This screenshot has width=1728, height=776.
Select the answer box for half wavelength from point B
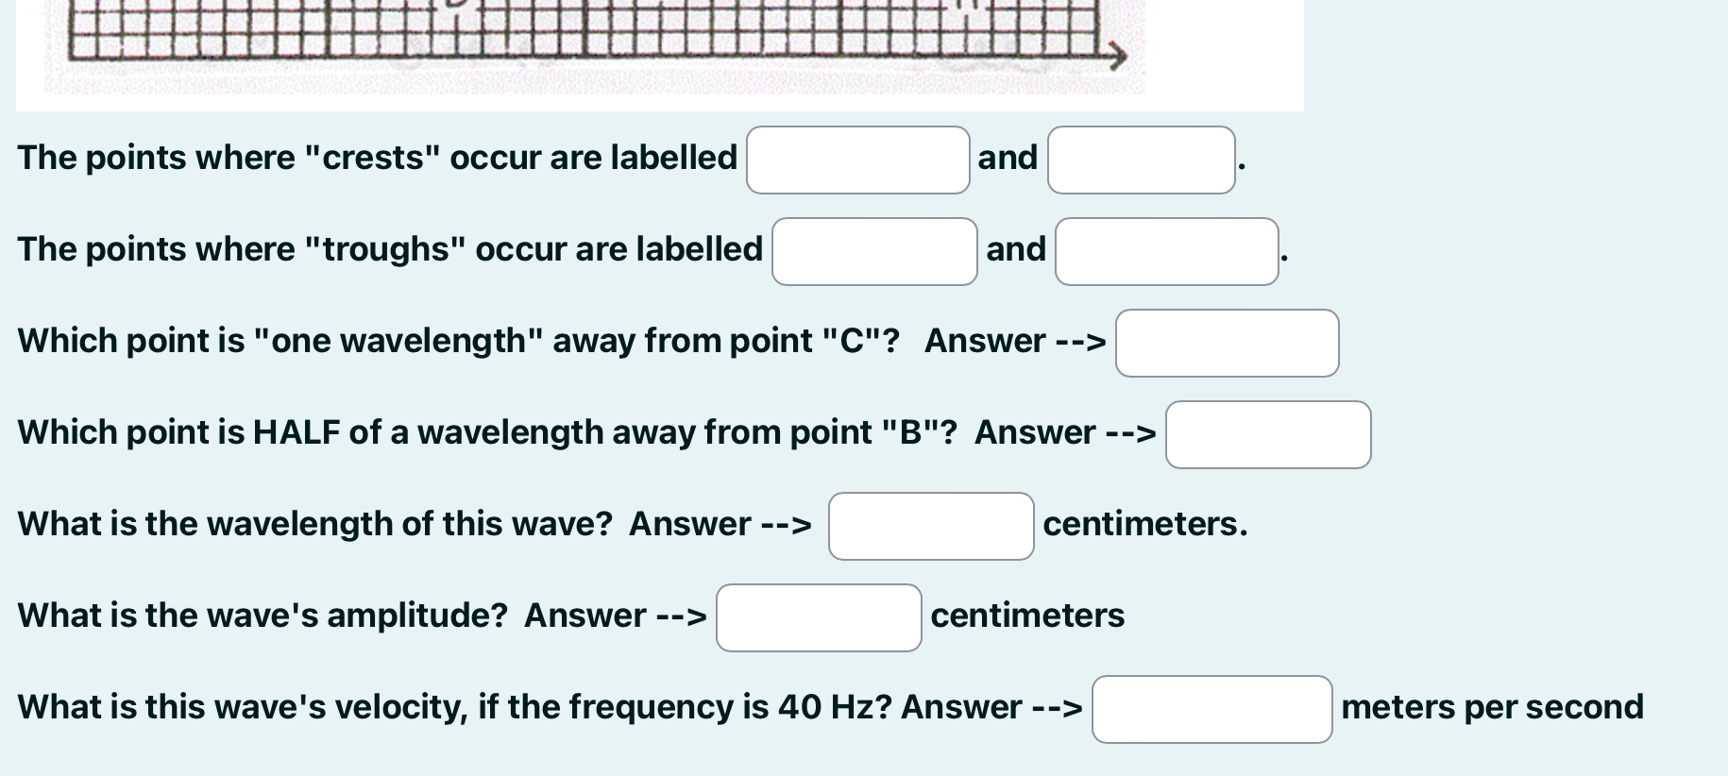tap(1267, 433)
